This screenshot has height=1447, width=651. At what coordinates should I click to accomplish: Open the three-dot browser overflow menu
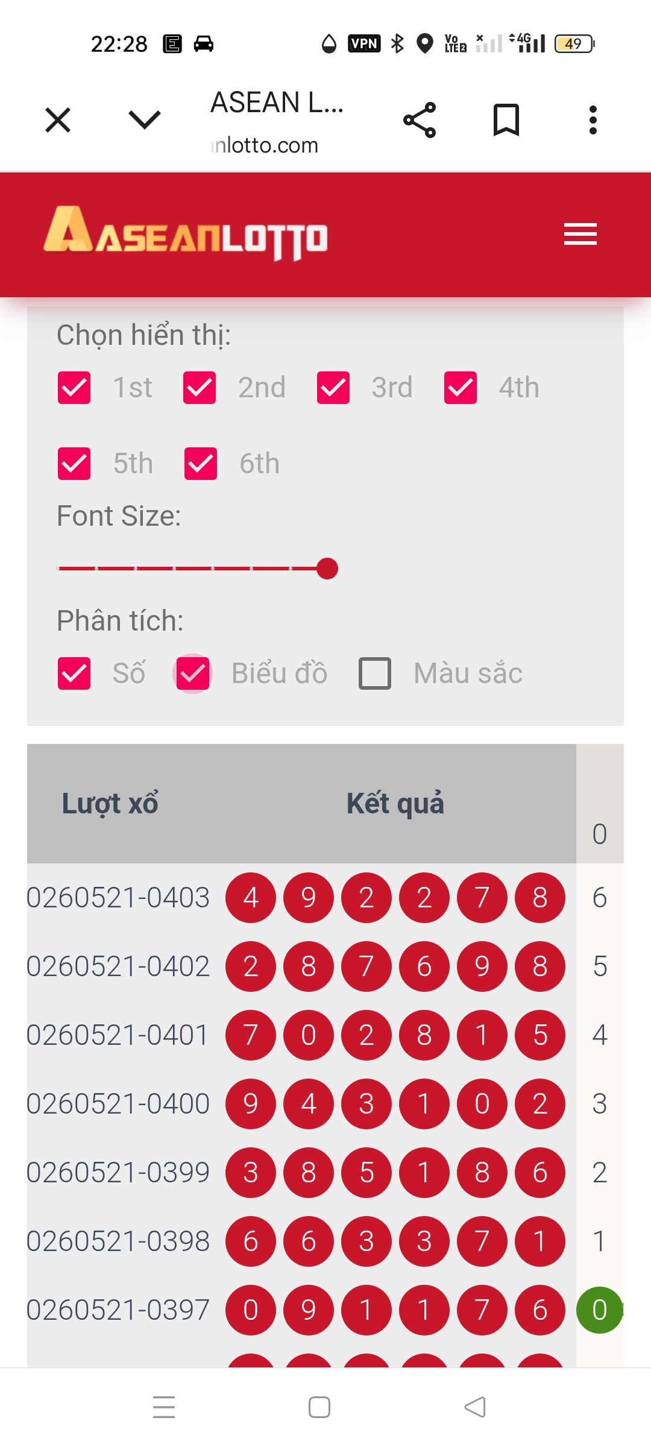[593, 120]
